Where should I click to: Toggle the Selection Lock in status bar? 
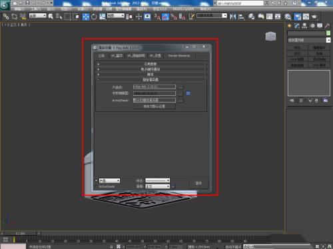pyautogui.click(x=112, y=246)
